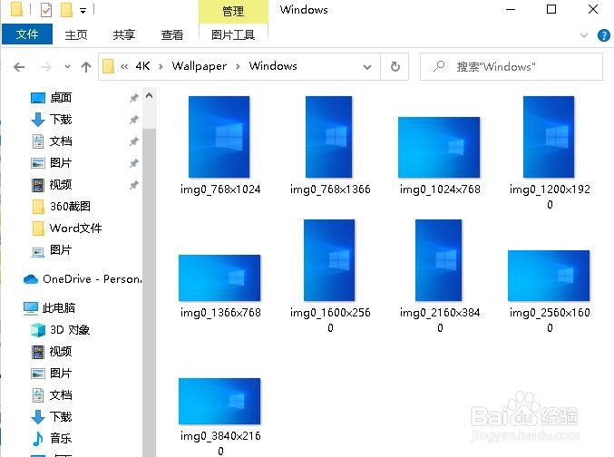Open the Word文件 folder
The width and height of the screenshot is (614, 457).
pyautogui.click(x=75, y=228)
